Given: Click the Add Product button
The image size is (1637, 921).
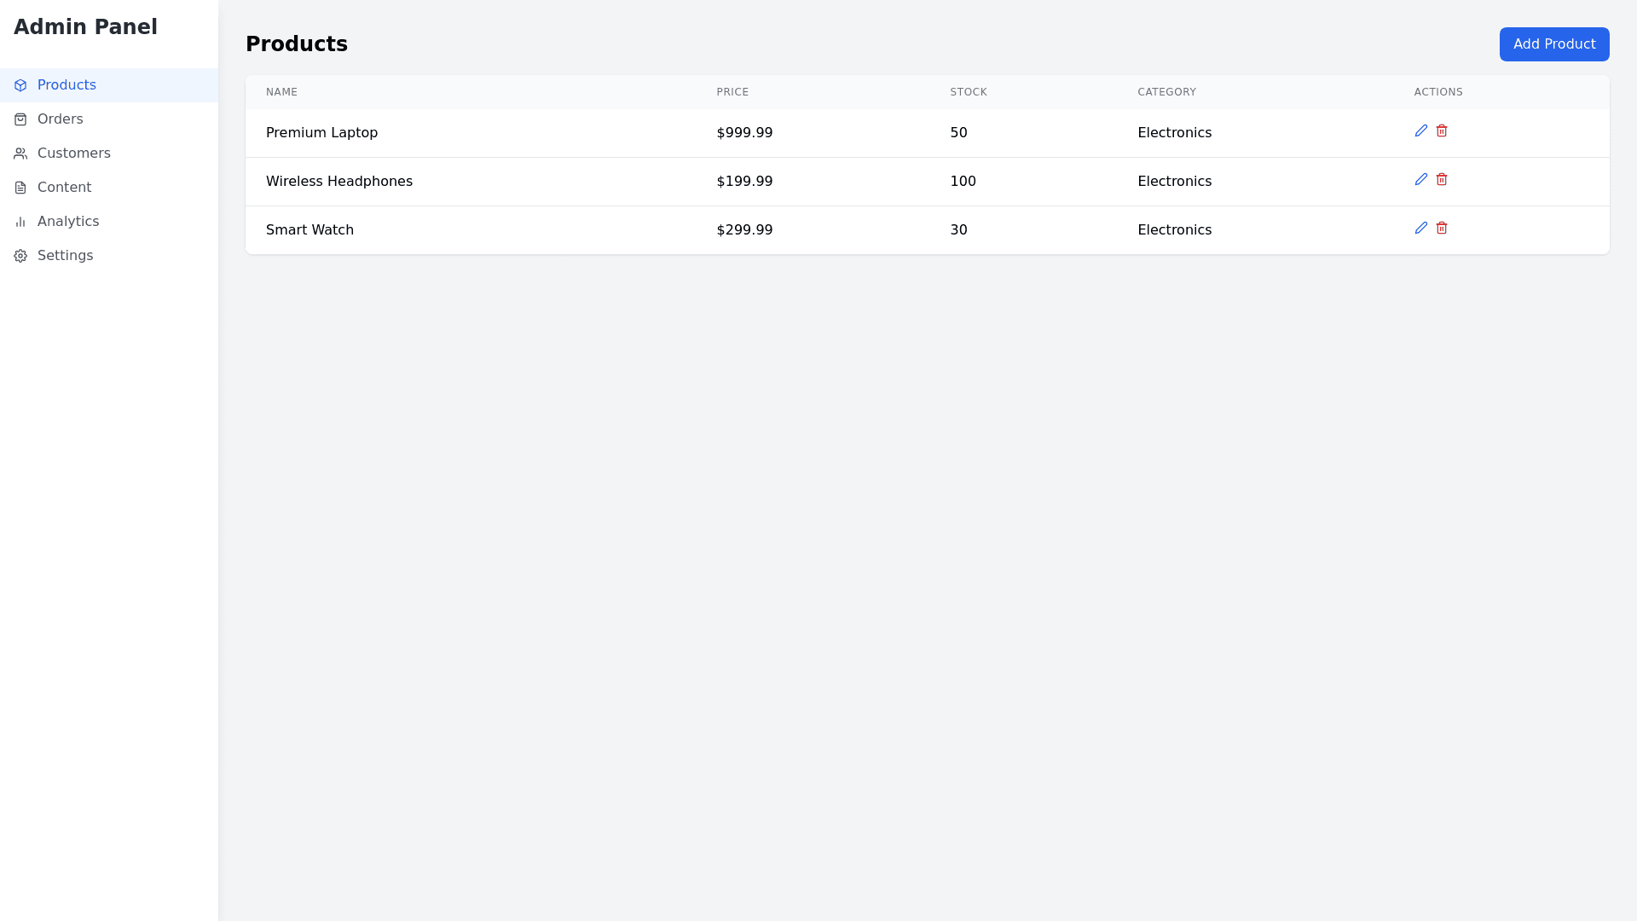Looking at the screenshot, I should [x=1554, y=44].
